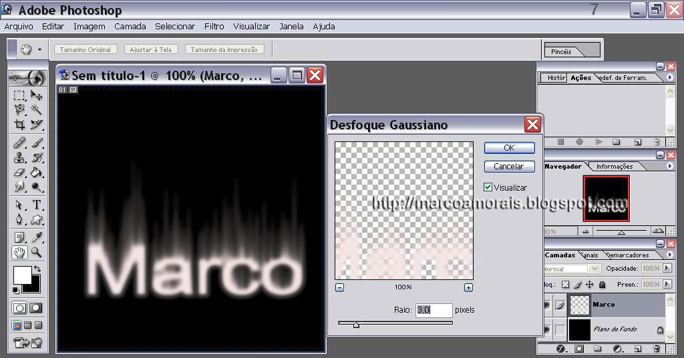
Task: Select the Eraser tool
Action: (19, 173)
